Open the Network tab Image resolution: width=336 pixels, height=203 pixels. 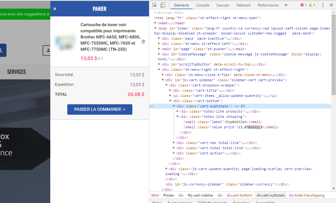(243, 5)
